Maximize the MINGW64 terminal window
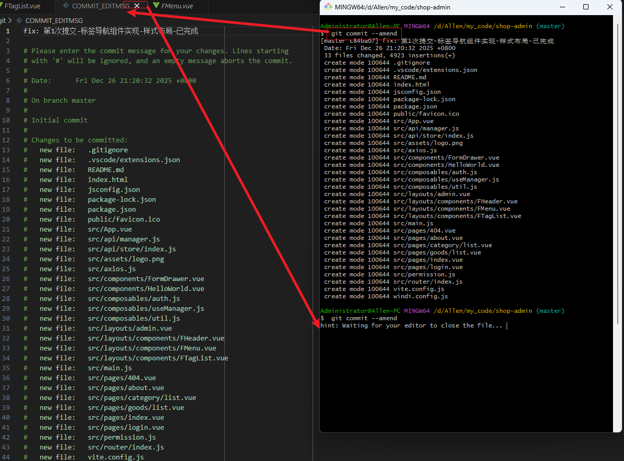The image size is (624, 461). tap(586, 7)
